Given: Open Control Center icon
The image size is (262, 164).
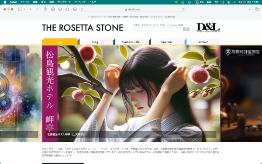Looking at the screenshot, I should click(229, 2).
